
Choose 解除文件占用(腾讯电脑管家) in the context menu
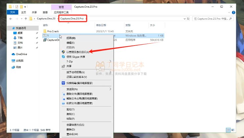82,99
